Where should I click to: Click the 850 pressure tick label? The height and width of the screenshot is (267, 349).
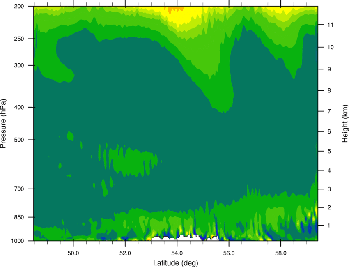tap(19, 217)
